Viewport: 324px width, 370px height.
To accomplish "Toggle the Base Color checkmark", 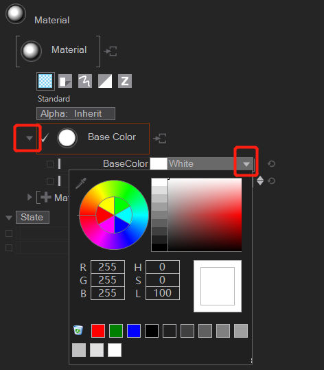I will pos(45,138).
